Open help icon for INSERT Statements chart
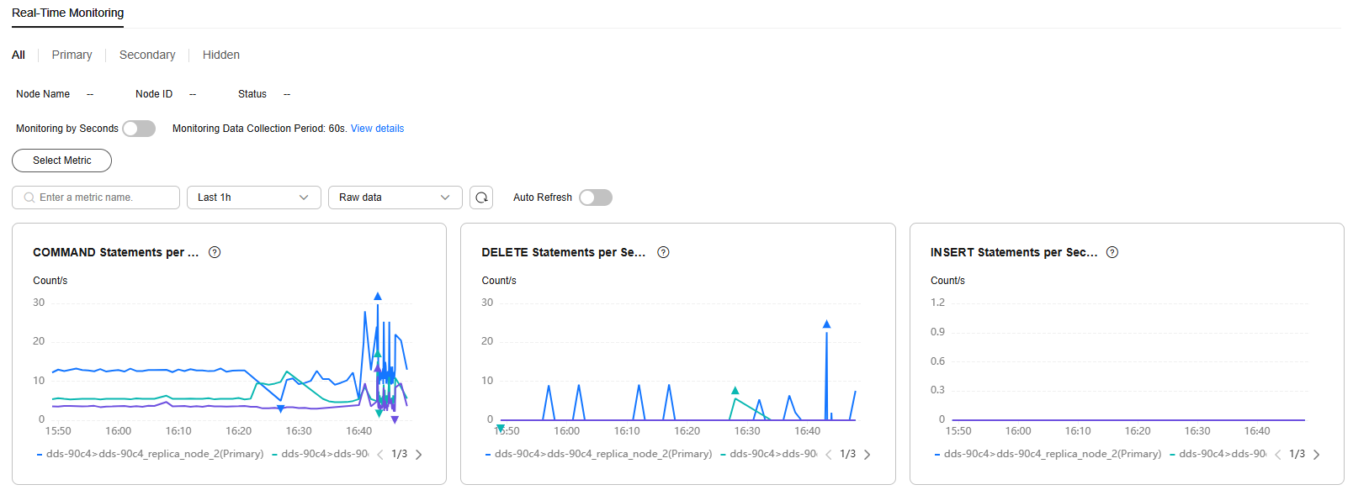Screen dimensions: 1353x490 1112,252
